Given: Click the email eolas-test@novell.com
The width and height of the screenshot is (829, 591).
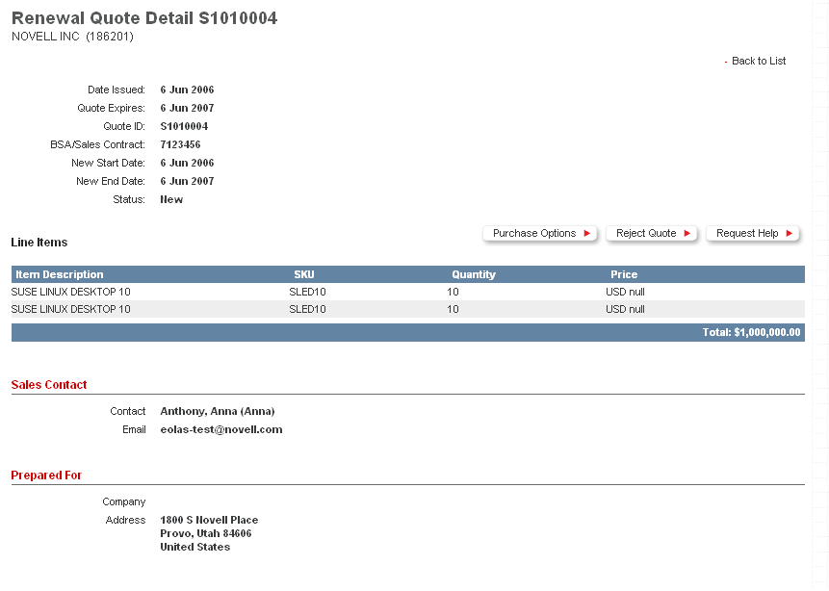Looking at the screenshot, I should coord(221,429).
